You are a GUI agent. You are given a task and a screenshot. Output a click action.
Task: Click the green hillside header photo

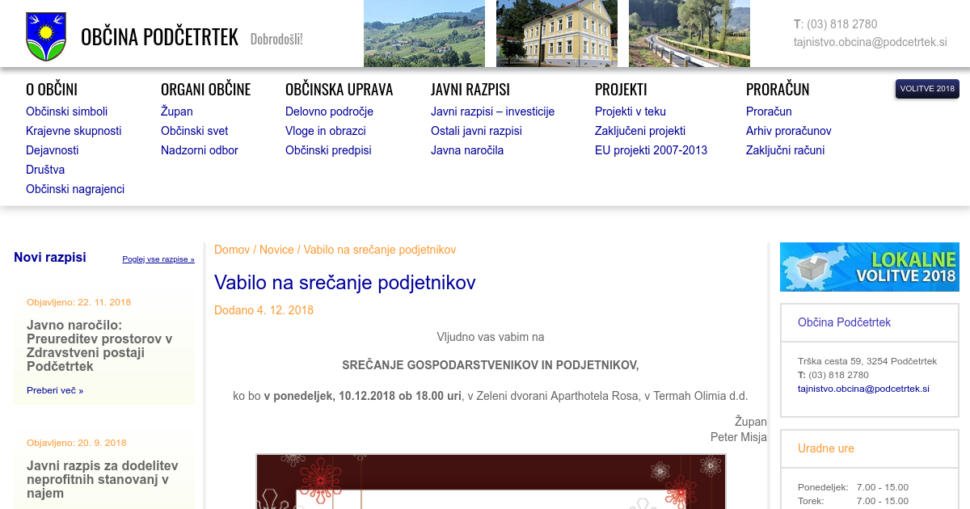click(424, 33)
